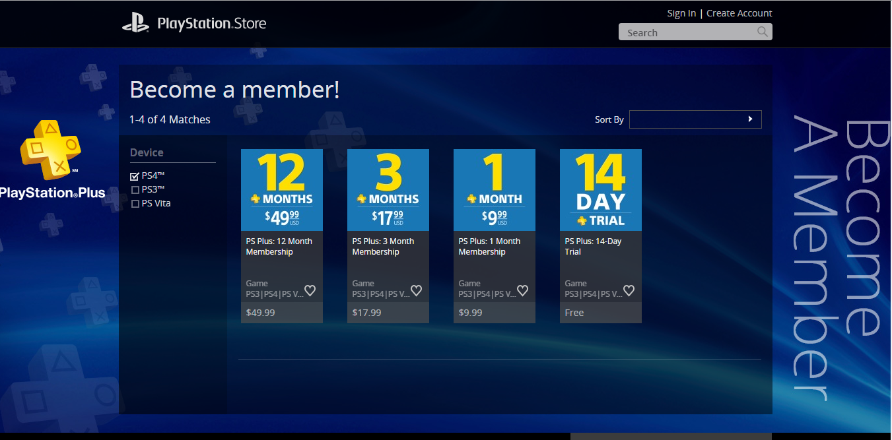Open PS Plus: 12 Month Membership title
Screen dimensions: 892x440
pyautogui.click(x=279, y=247)
